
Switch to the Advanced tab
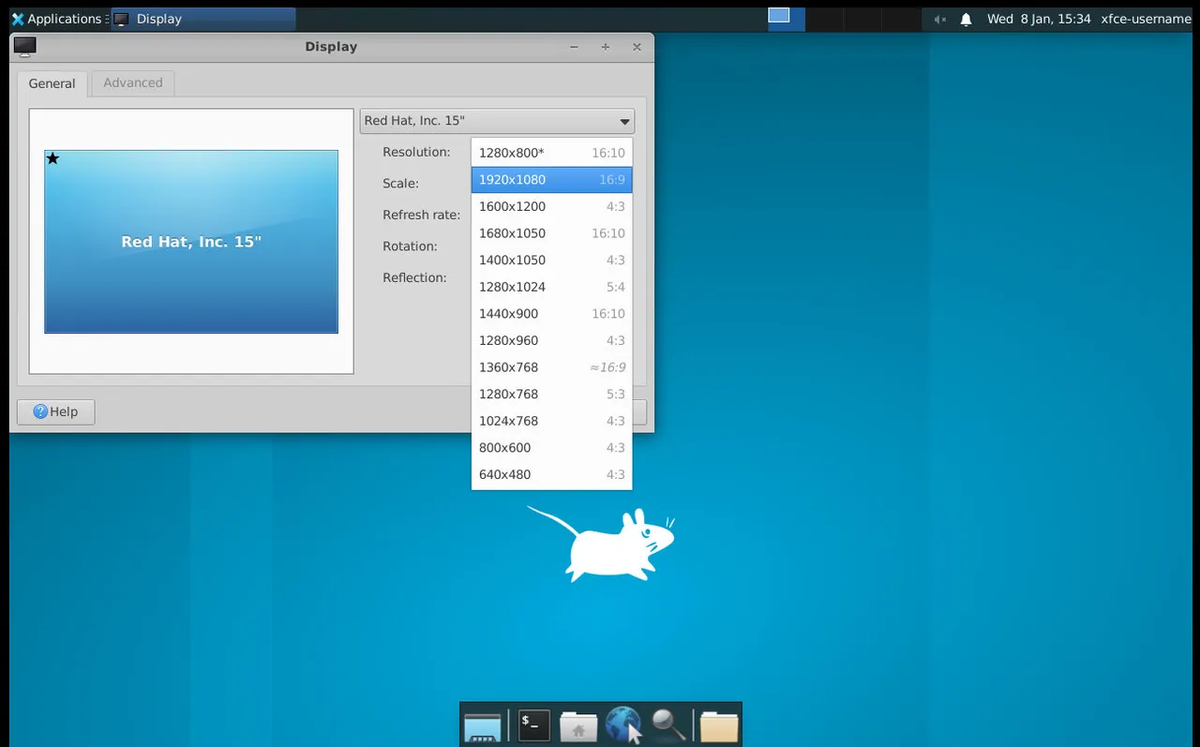coord(133,82)
